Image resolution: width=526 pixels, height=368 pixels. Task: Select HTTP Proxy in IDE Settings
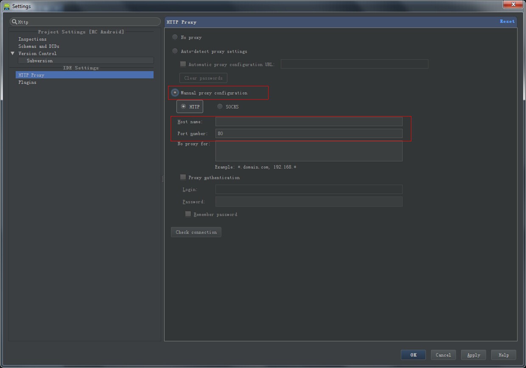pos(84,75)
